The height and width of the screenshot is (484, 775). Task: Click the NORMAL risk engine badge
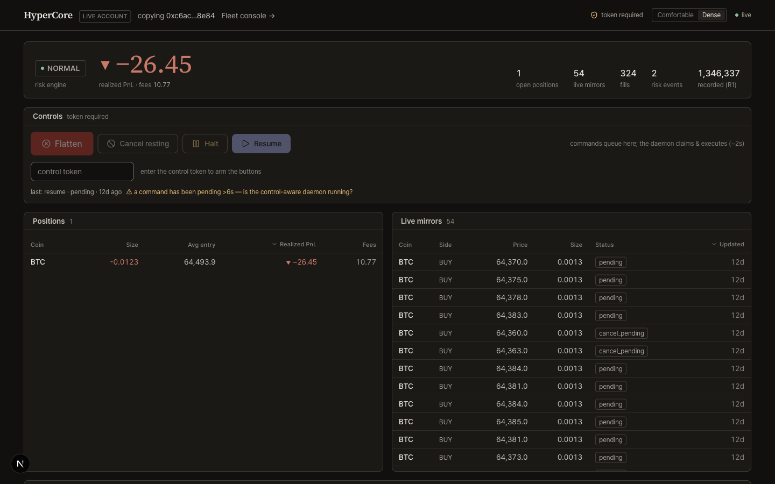(60, 68)
